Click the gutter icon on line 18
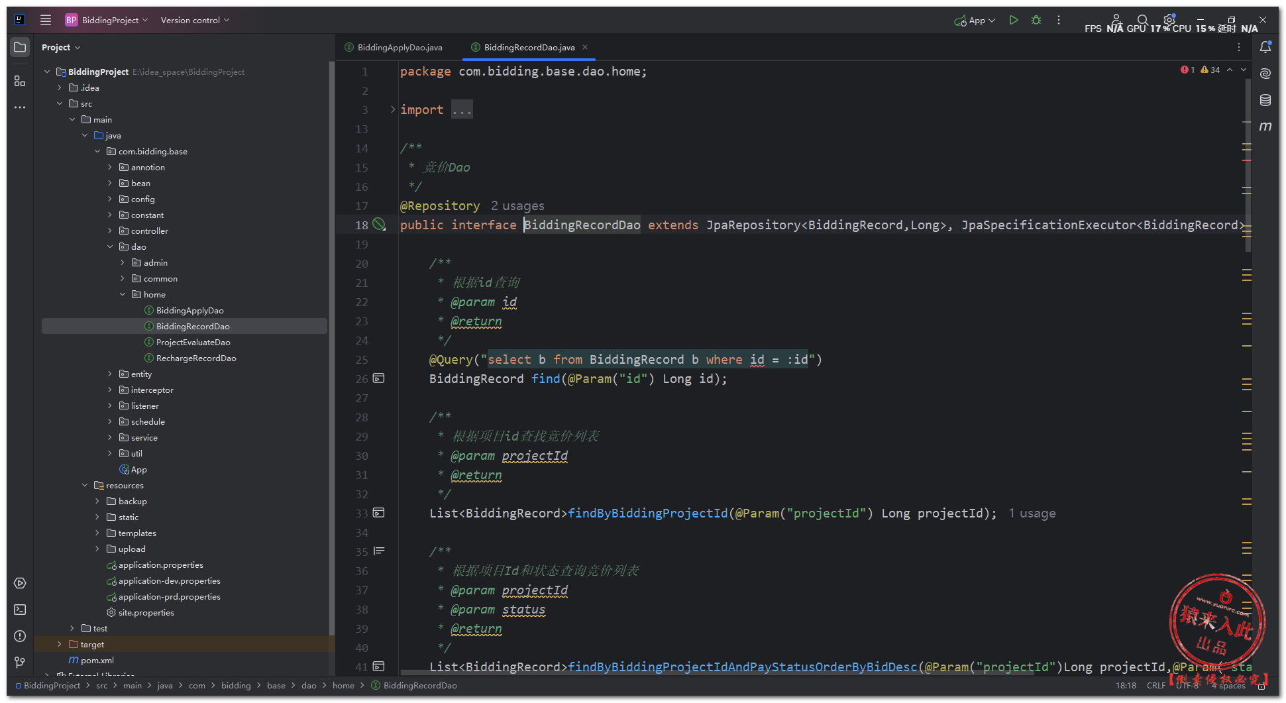Screen dimensions: 1286x703 point(379,225)
